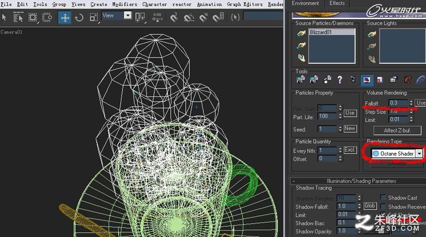Image resolution: width=426 pixels, height=237 pixels.
Task: Click the Camera01 viewport label
Action: 11,32
